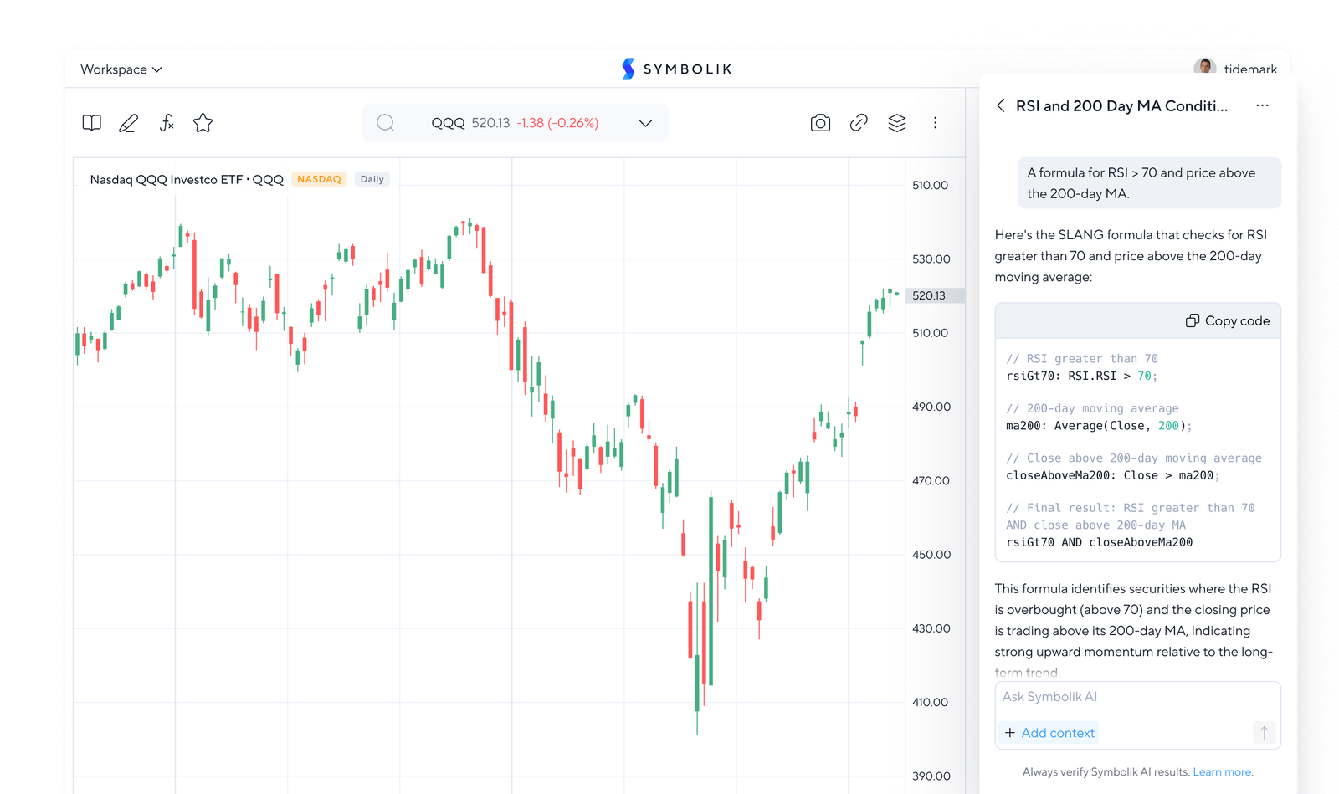Take a chart snapshot with camera icon

pyautogui.click(x=820, y=123)
